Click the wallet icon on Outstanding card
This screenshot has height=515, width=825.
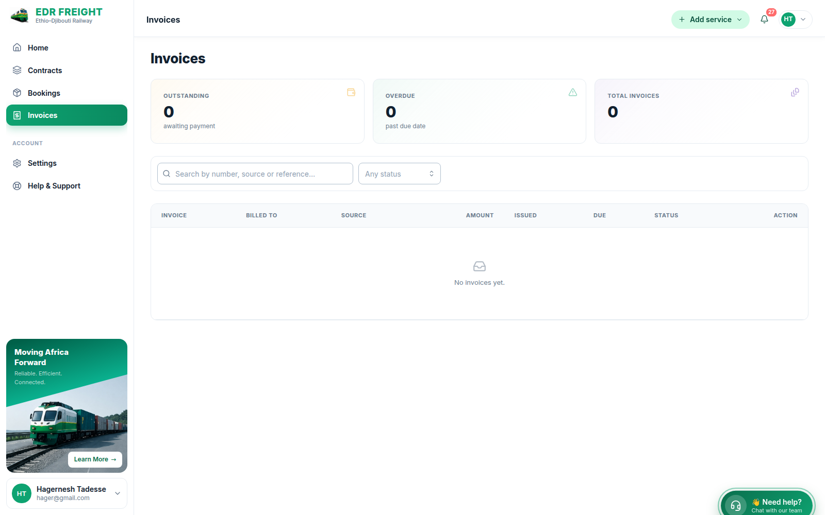(351, 92)
